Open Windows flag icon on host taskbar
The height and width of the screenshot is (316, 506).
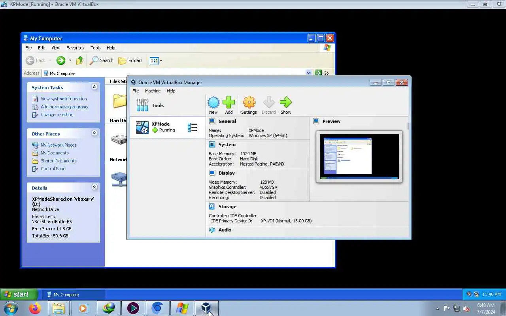pos(182,308)
